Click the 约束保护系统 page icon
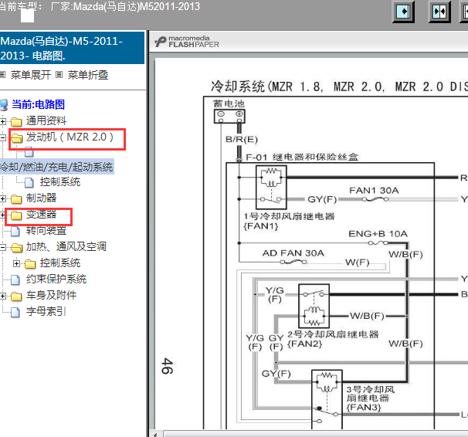 pos(15,279)
